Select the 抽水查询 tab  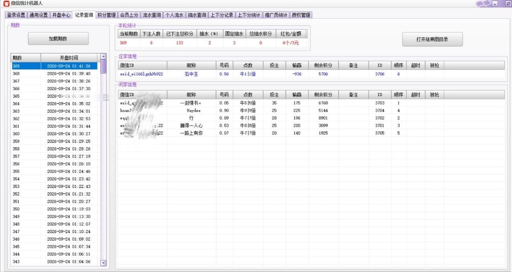click(x=197, y=15)
